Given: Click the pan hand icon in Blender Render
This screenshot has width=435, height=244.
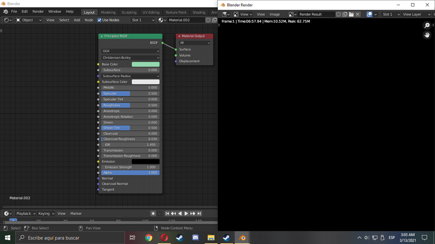Looking at the screenshot, I should [x=427, y=35].
